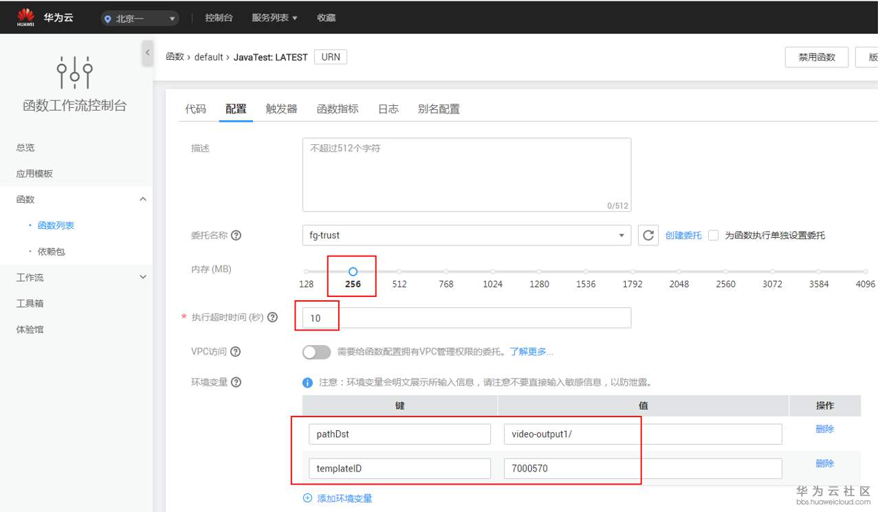Screen dimensions: 880x512
Task: Click the plus icon before 添加环境变量
Action: point(307,498)
